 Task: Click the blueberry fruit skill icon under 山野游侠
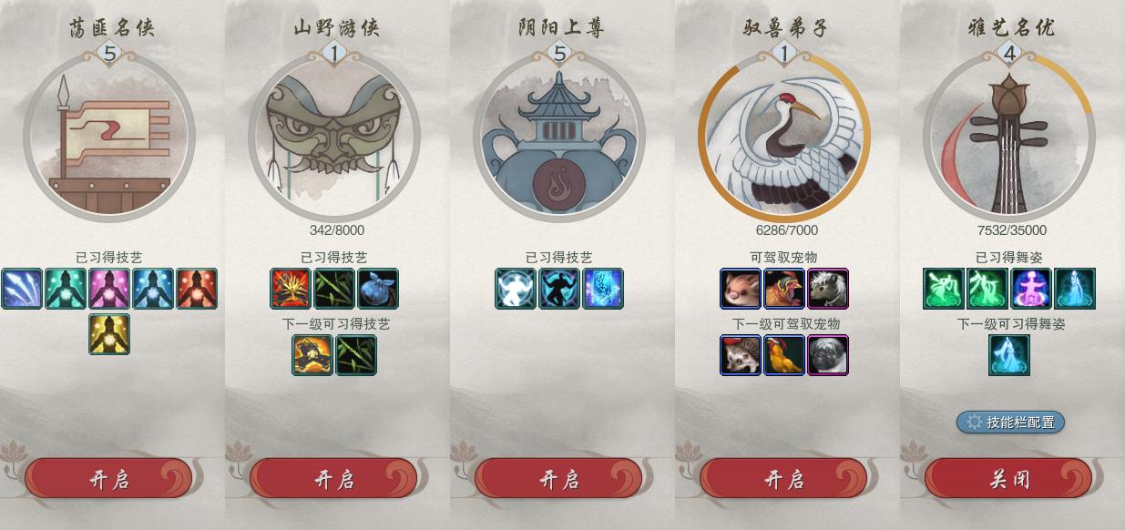click(x=377, y=289)
